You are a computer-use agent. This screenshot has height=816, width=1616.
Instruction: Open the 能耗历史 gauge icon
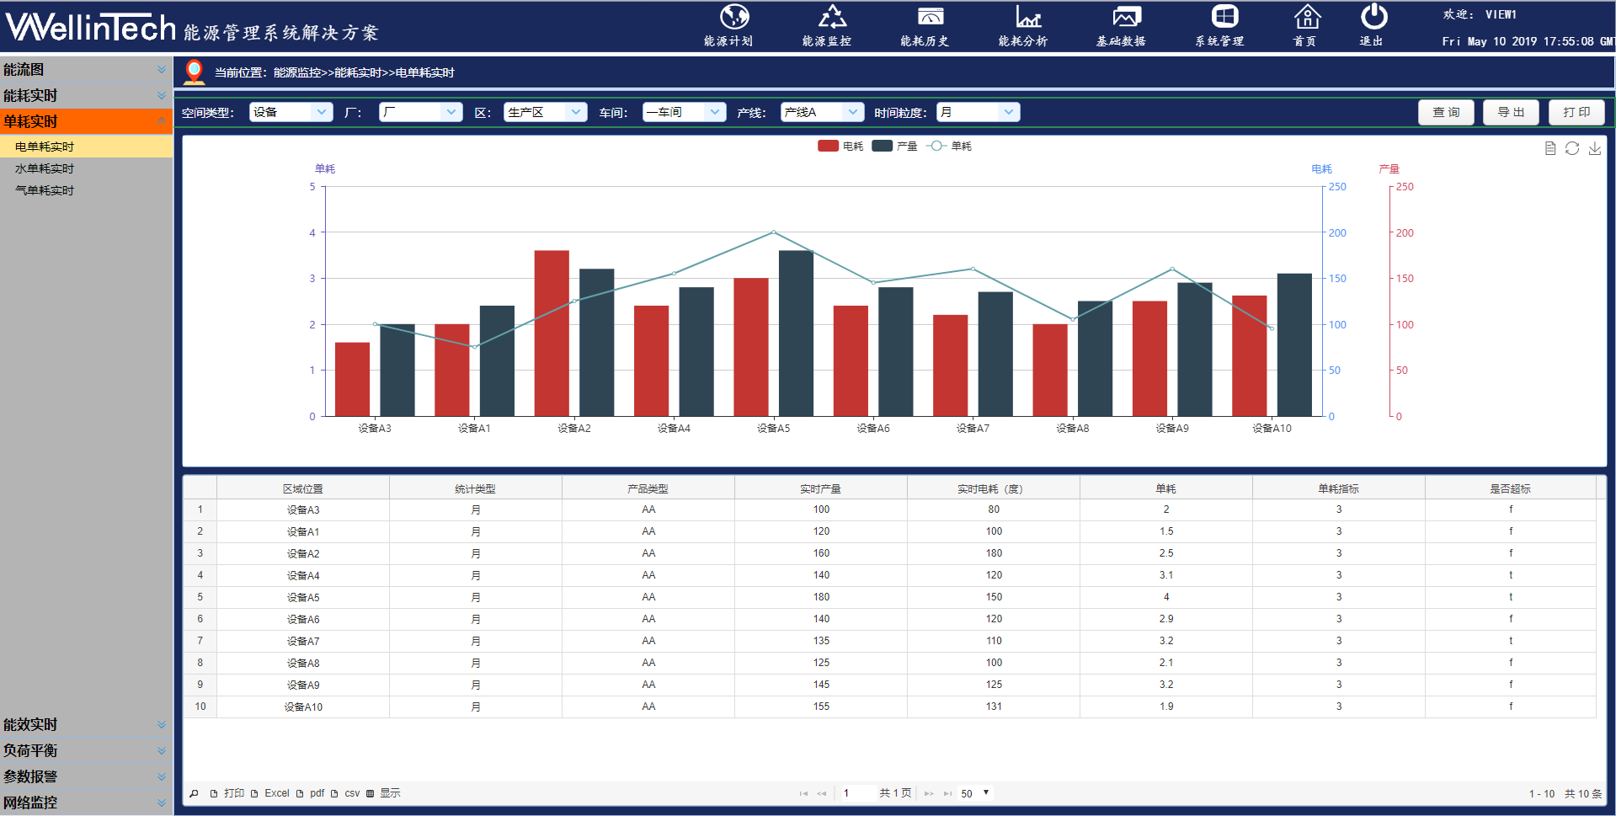pyautogui.click(x=931, y=17)
